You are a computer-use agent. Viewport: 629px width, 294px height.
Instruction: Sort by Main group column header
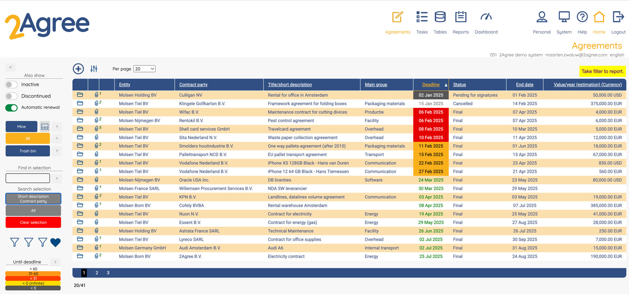coord(376,85)
